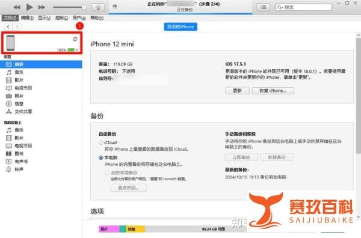Click the fast-forward/next track button
Viewport: 361px width, 238px height.
[42, 7]
